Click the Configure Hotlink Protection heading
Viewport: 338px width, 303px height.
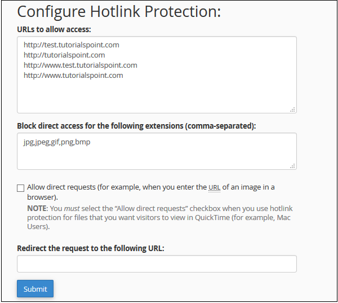tap(119, 12)
